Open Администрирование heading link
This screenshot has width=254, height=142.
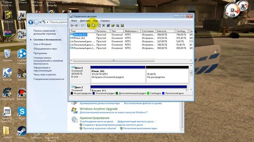pos(94,118)
